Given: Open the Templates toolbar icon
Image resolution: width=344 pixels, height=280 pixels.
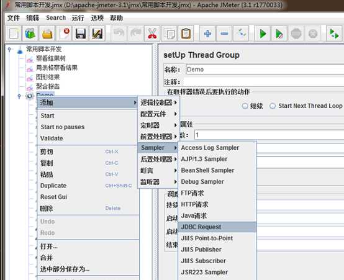Looking at the screenshot, I should click(30, 34).
